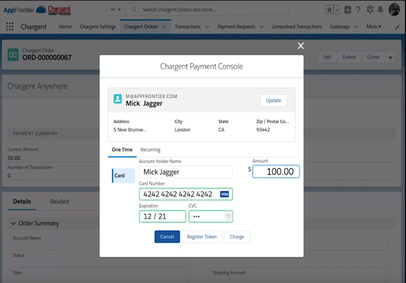This screenshot has width=406, height=283.
Task: Click the order number ORD-000000067
Action: [x=47, y=58]
